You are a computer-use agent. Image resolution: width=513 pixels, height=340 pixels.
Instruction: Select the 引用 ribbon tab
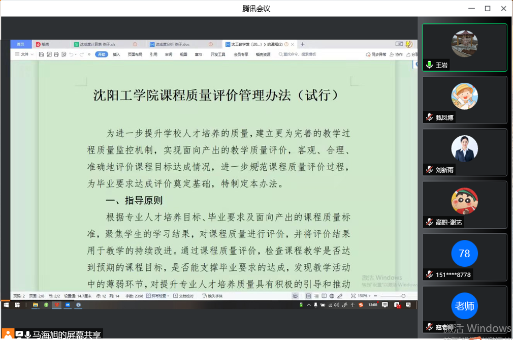154,54
